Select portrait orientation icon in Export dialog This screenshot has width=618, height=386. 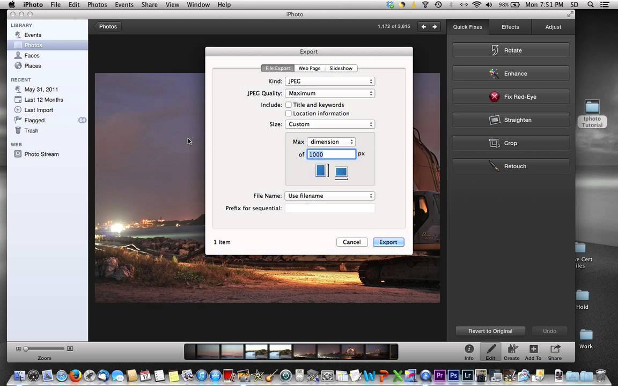point(321,170)
